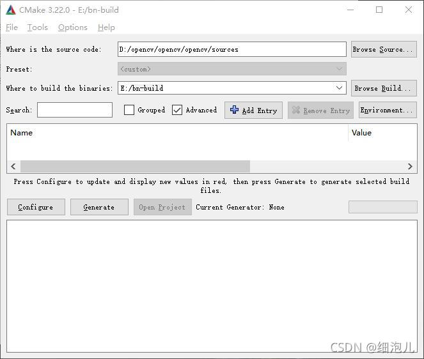Open the Environment settings button

tap(388, 110)
